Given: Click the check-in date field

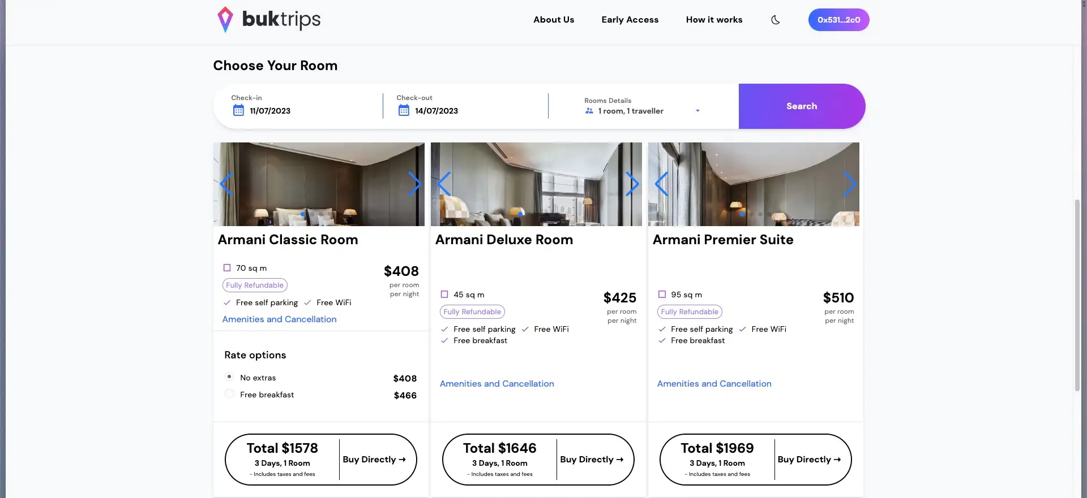Looking at the screenshot, I should pyautogui.click(x=270, y=111).
